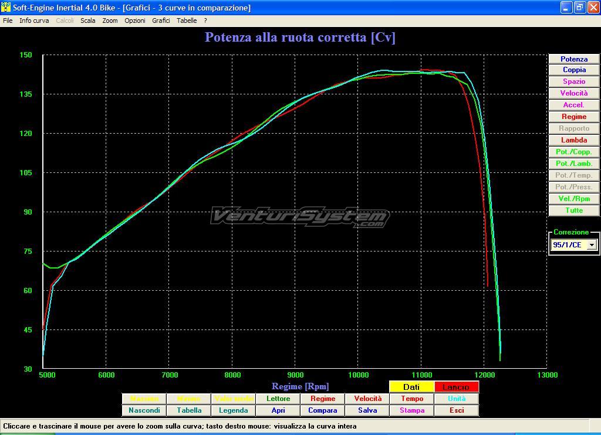The height and width of the screenshot is (435, 601).
Task: Click the y-axis value 75
Action: coord(28,251)
